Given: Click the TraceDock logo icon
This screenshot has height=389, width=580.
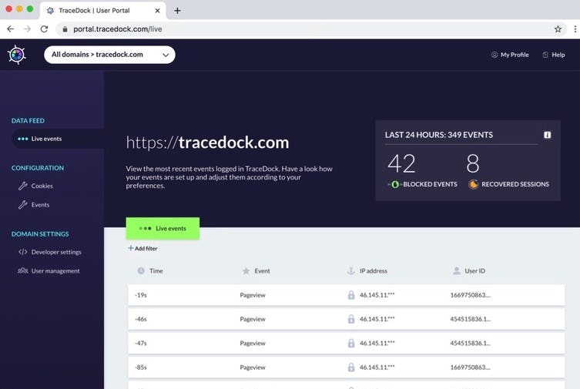Looking at the screenshot, I should pos(17,55).
